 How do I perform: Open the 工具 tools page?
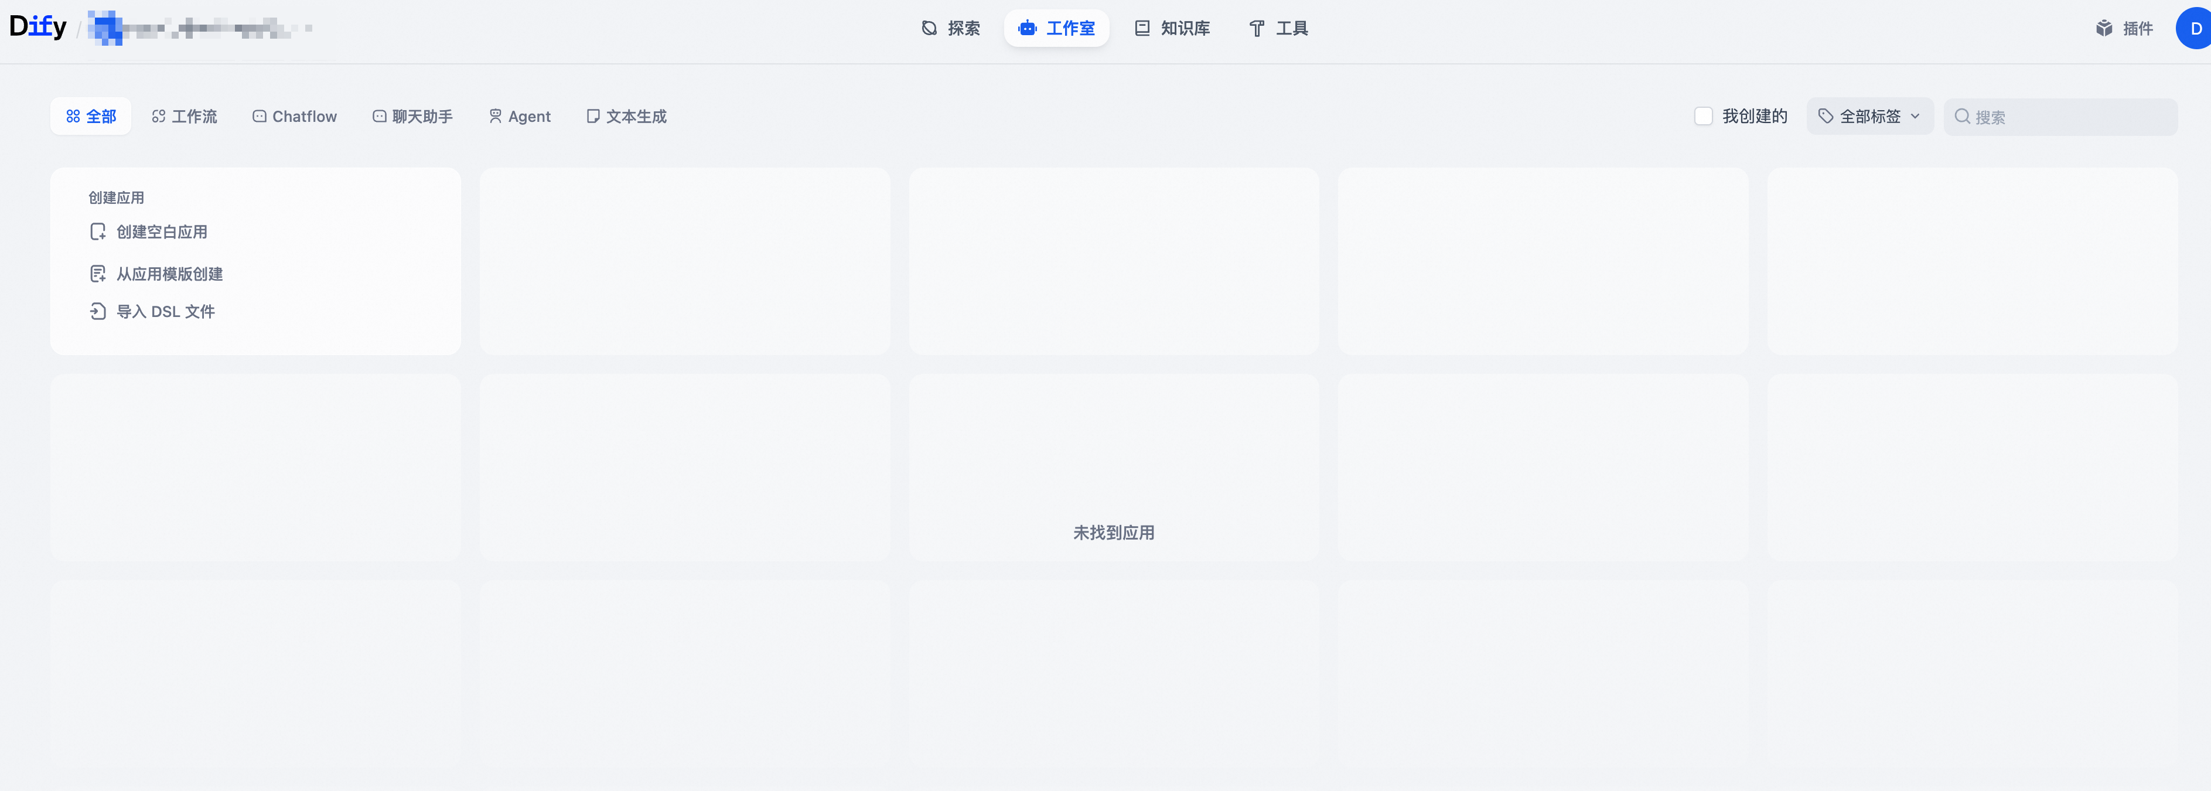coord(1278,28)
